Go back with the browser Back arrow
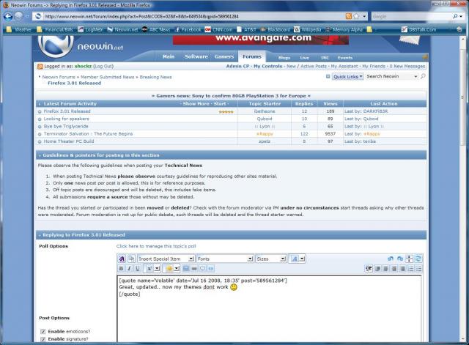The height and width of the screenshot is (345, 469). tap(8, 16)
